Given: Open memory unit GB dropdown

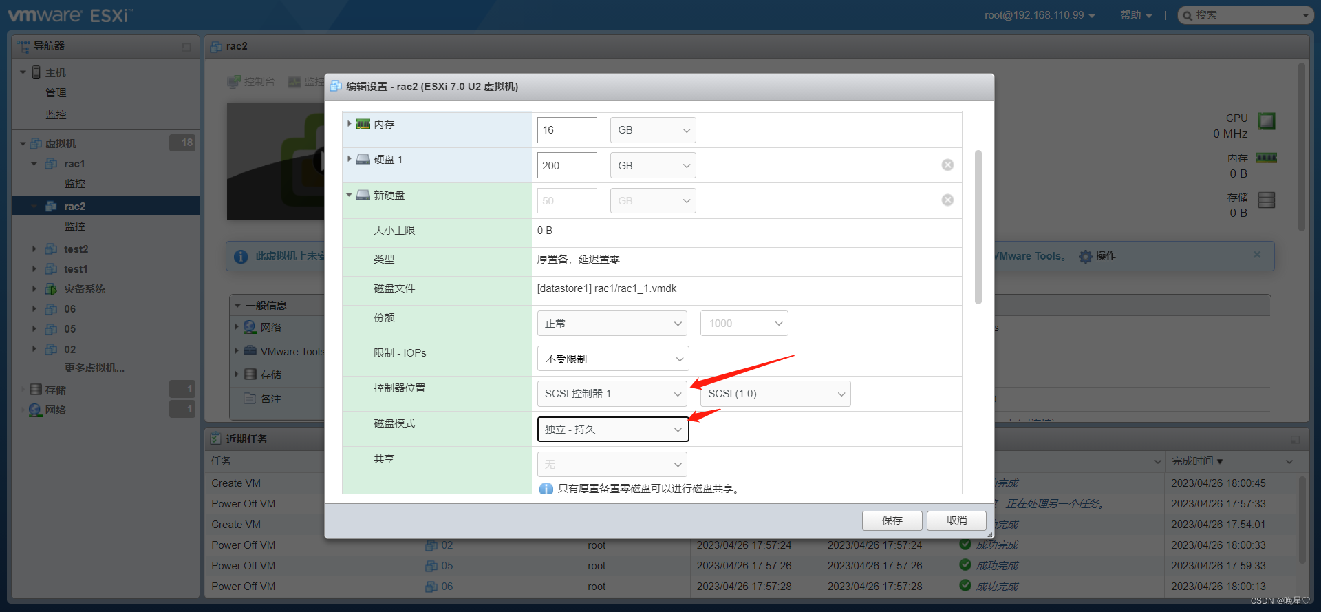Looking at the screenshot, I should tap(652, 130).
